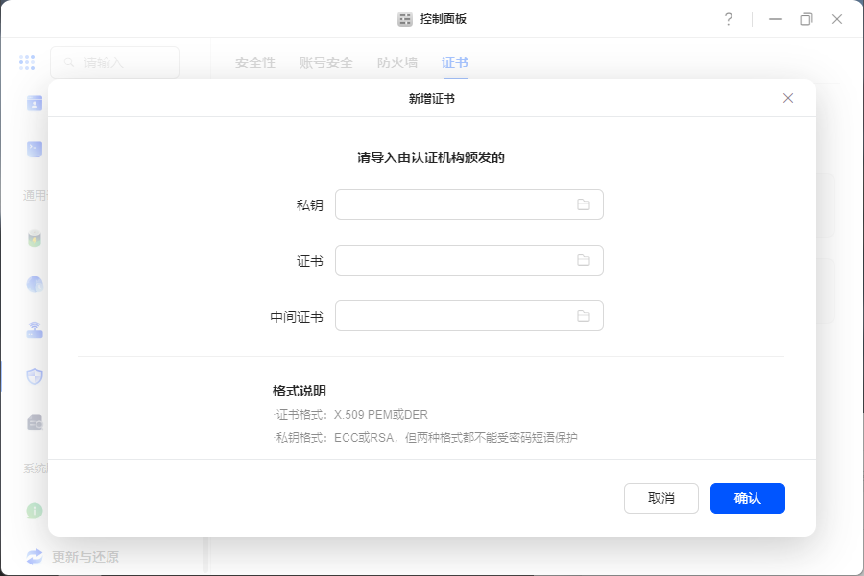864x576 pixels.
Task: Open the folder browser for 证书 field
Action: [x=584, y=260]
